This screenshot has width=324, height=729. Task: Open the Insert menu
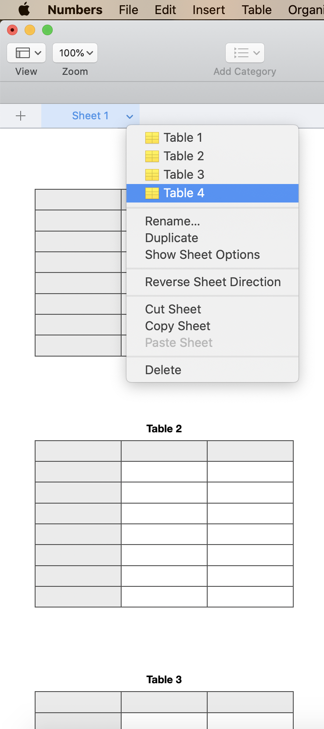click(209, 10)
